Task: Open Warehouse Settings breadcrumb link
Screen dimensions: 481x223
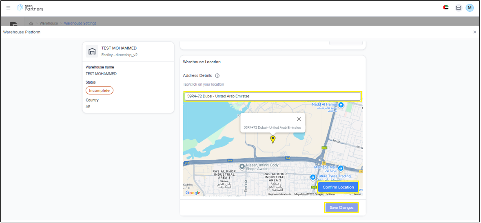Action: 80,24
